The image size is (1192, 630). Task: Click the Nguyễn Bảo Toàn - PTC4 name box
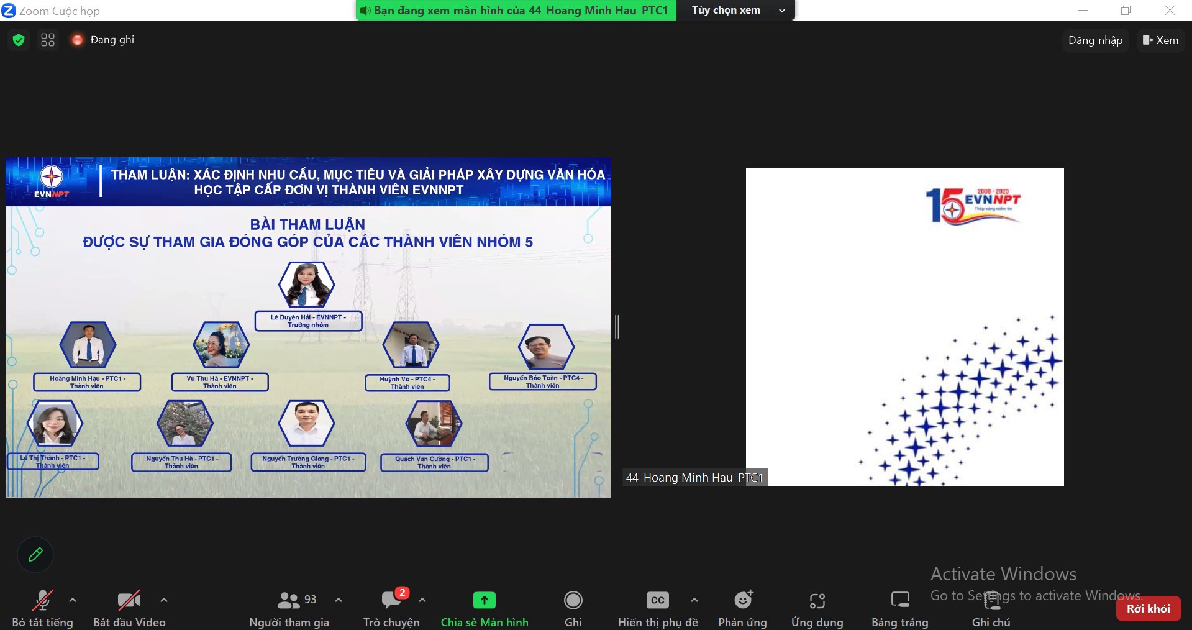click(543, 381)
